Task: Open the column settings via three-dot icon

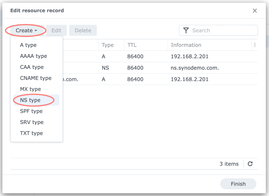Action: [x=255, y=45]
